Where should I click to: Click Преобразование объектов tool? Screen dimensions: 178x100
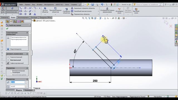(55, 10)
